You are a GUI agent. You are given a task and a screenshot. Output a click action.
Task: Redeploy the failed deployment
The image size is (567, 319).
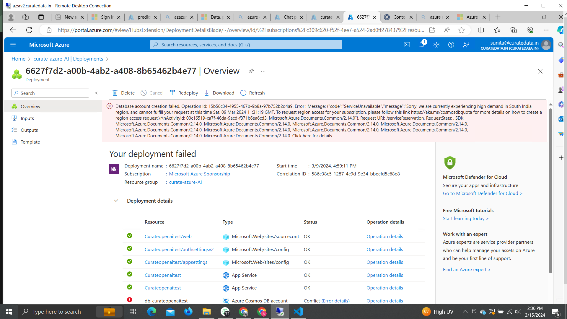point(184,93)
